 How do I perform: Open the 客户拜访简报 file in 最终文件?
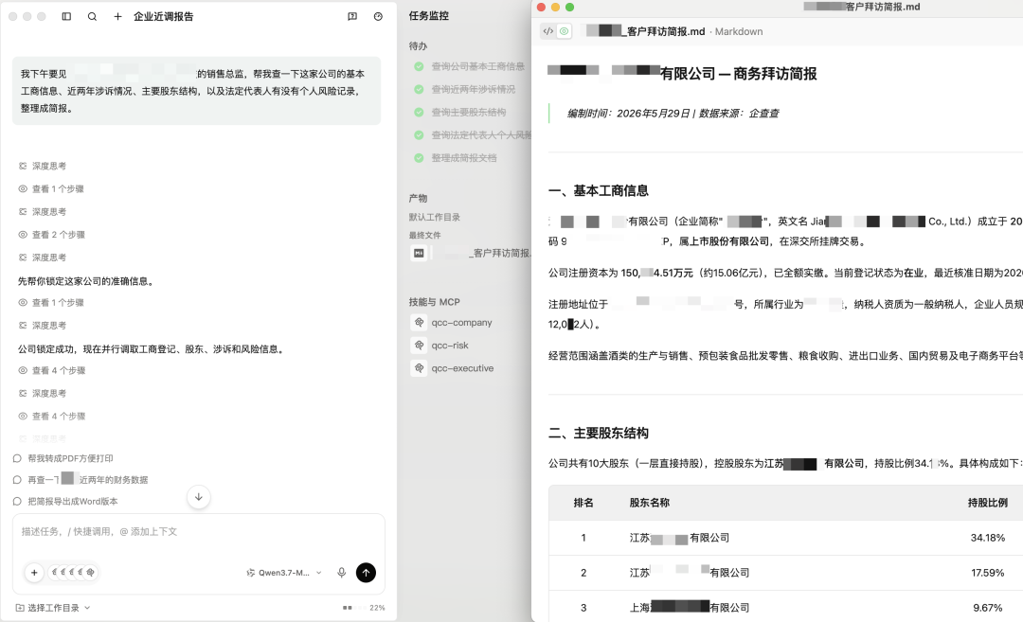pos(471,253)
